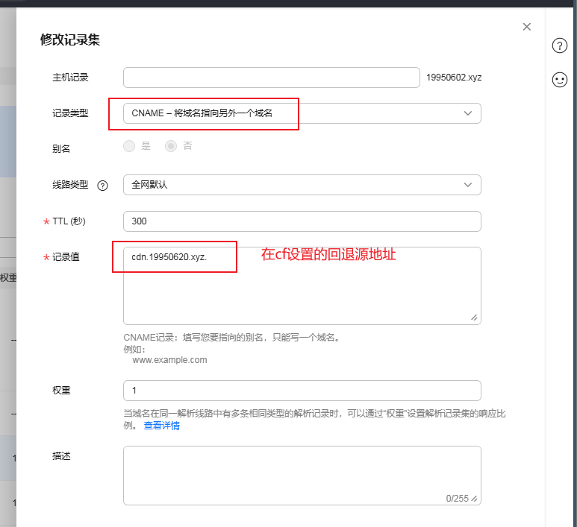Click the smiley feedback icon
Screen dimensions: 577x527
(x=560, y=80)
